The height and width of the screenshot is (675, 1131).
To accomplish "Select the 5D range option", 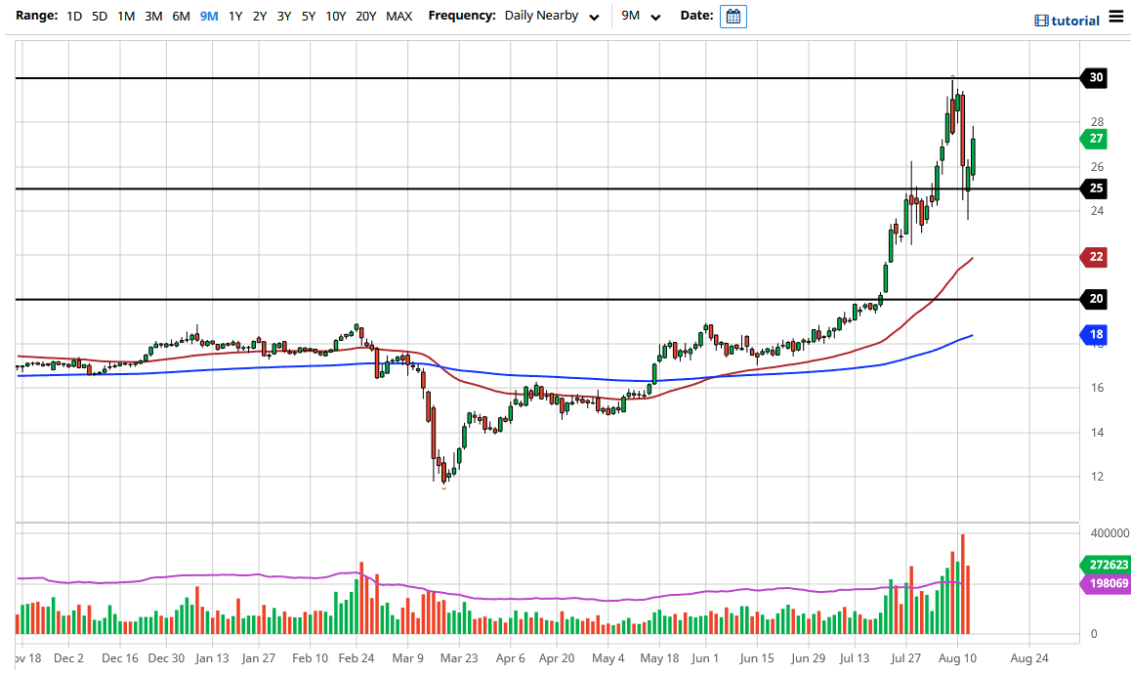I will pos(100,17).
